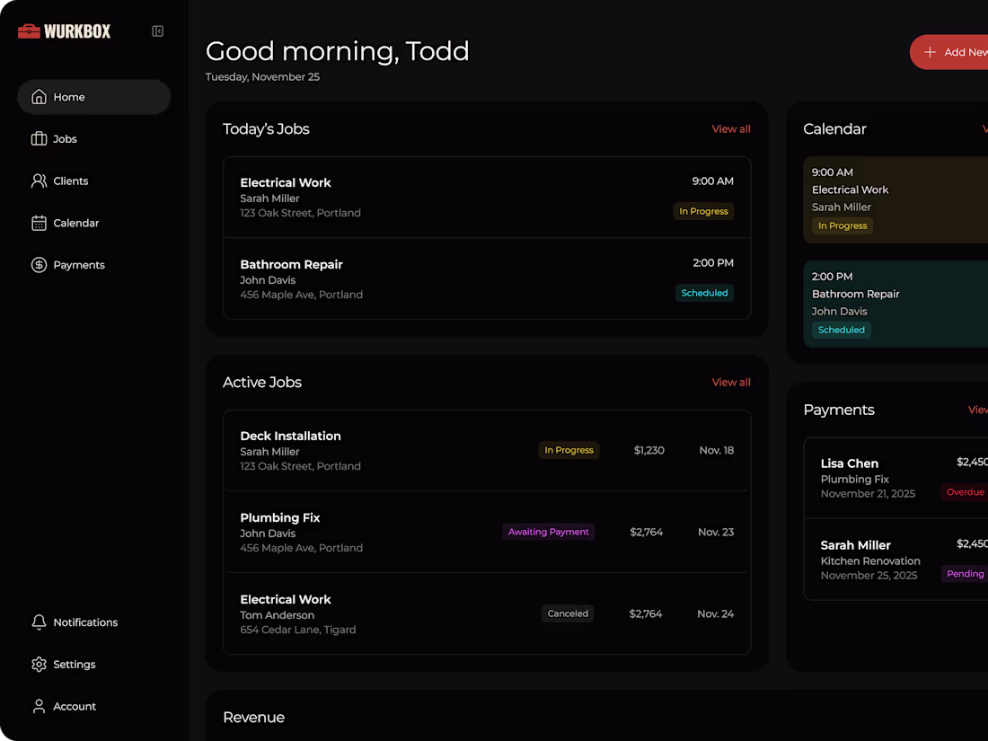Click In Progress badge on Deck Installation
Viewport: 988px width, 741px height.
(x=569, y=450)
